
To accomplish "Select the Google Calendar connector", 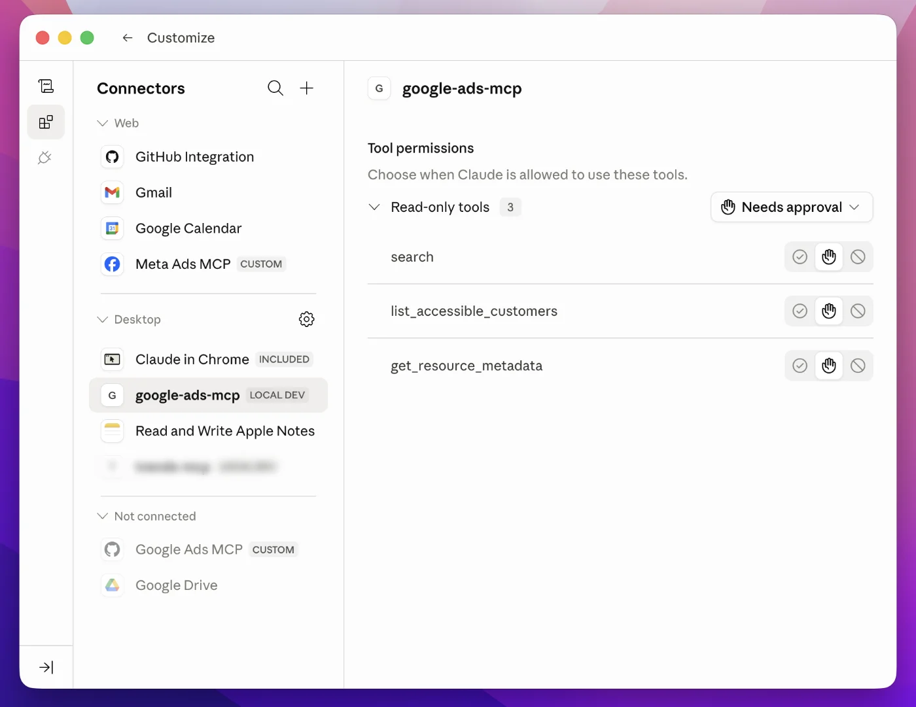I will (208, 228).
